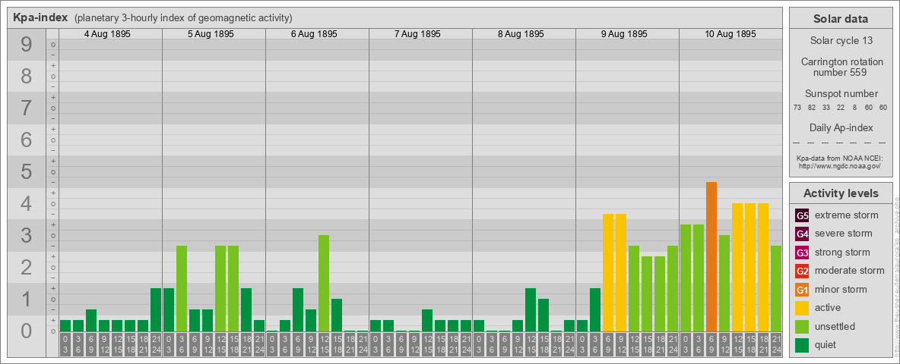Select the light green 12-15 bar on 6 Aug 1895
This screenshot has height=364, width=900.
point(324,284)
